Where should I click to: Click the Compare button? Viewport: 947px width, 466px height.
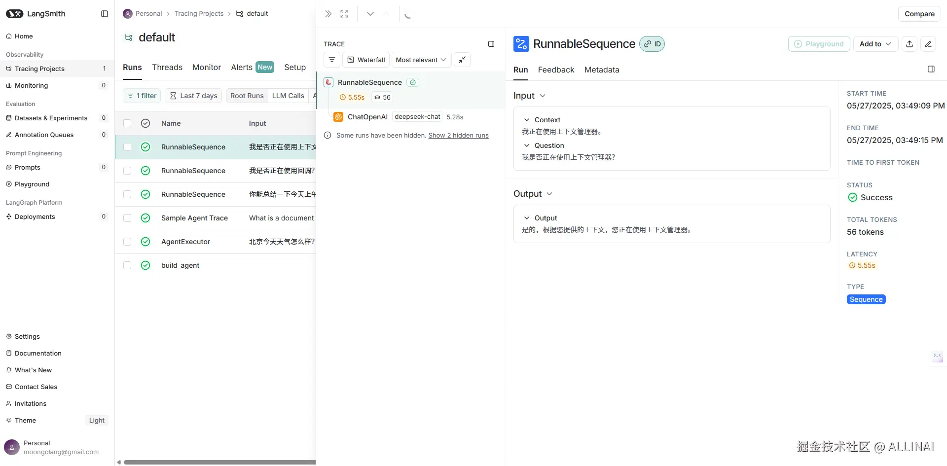coord(919,14)
